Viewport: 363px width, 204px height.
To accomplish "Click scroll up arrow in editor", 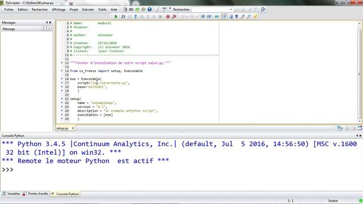I will [360, 23].
